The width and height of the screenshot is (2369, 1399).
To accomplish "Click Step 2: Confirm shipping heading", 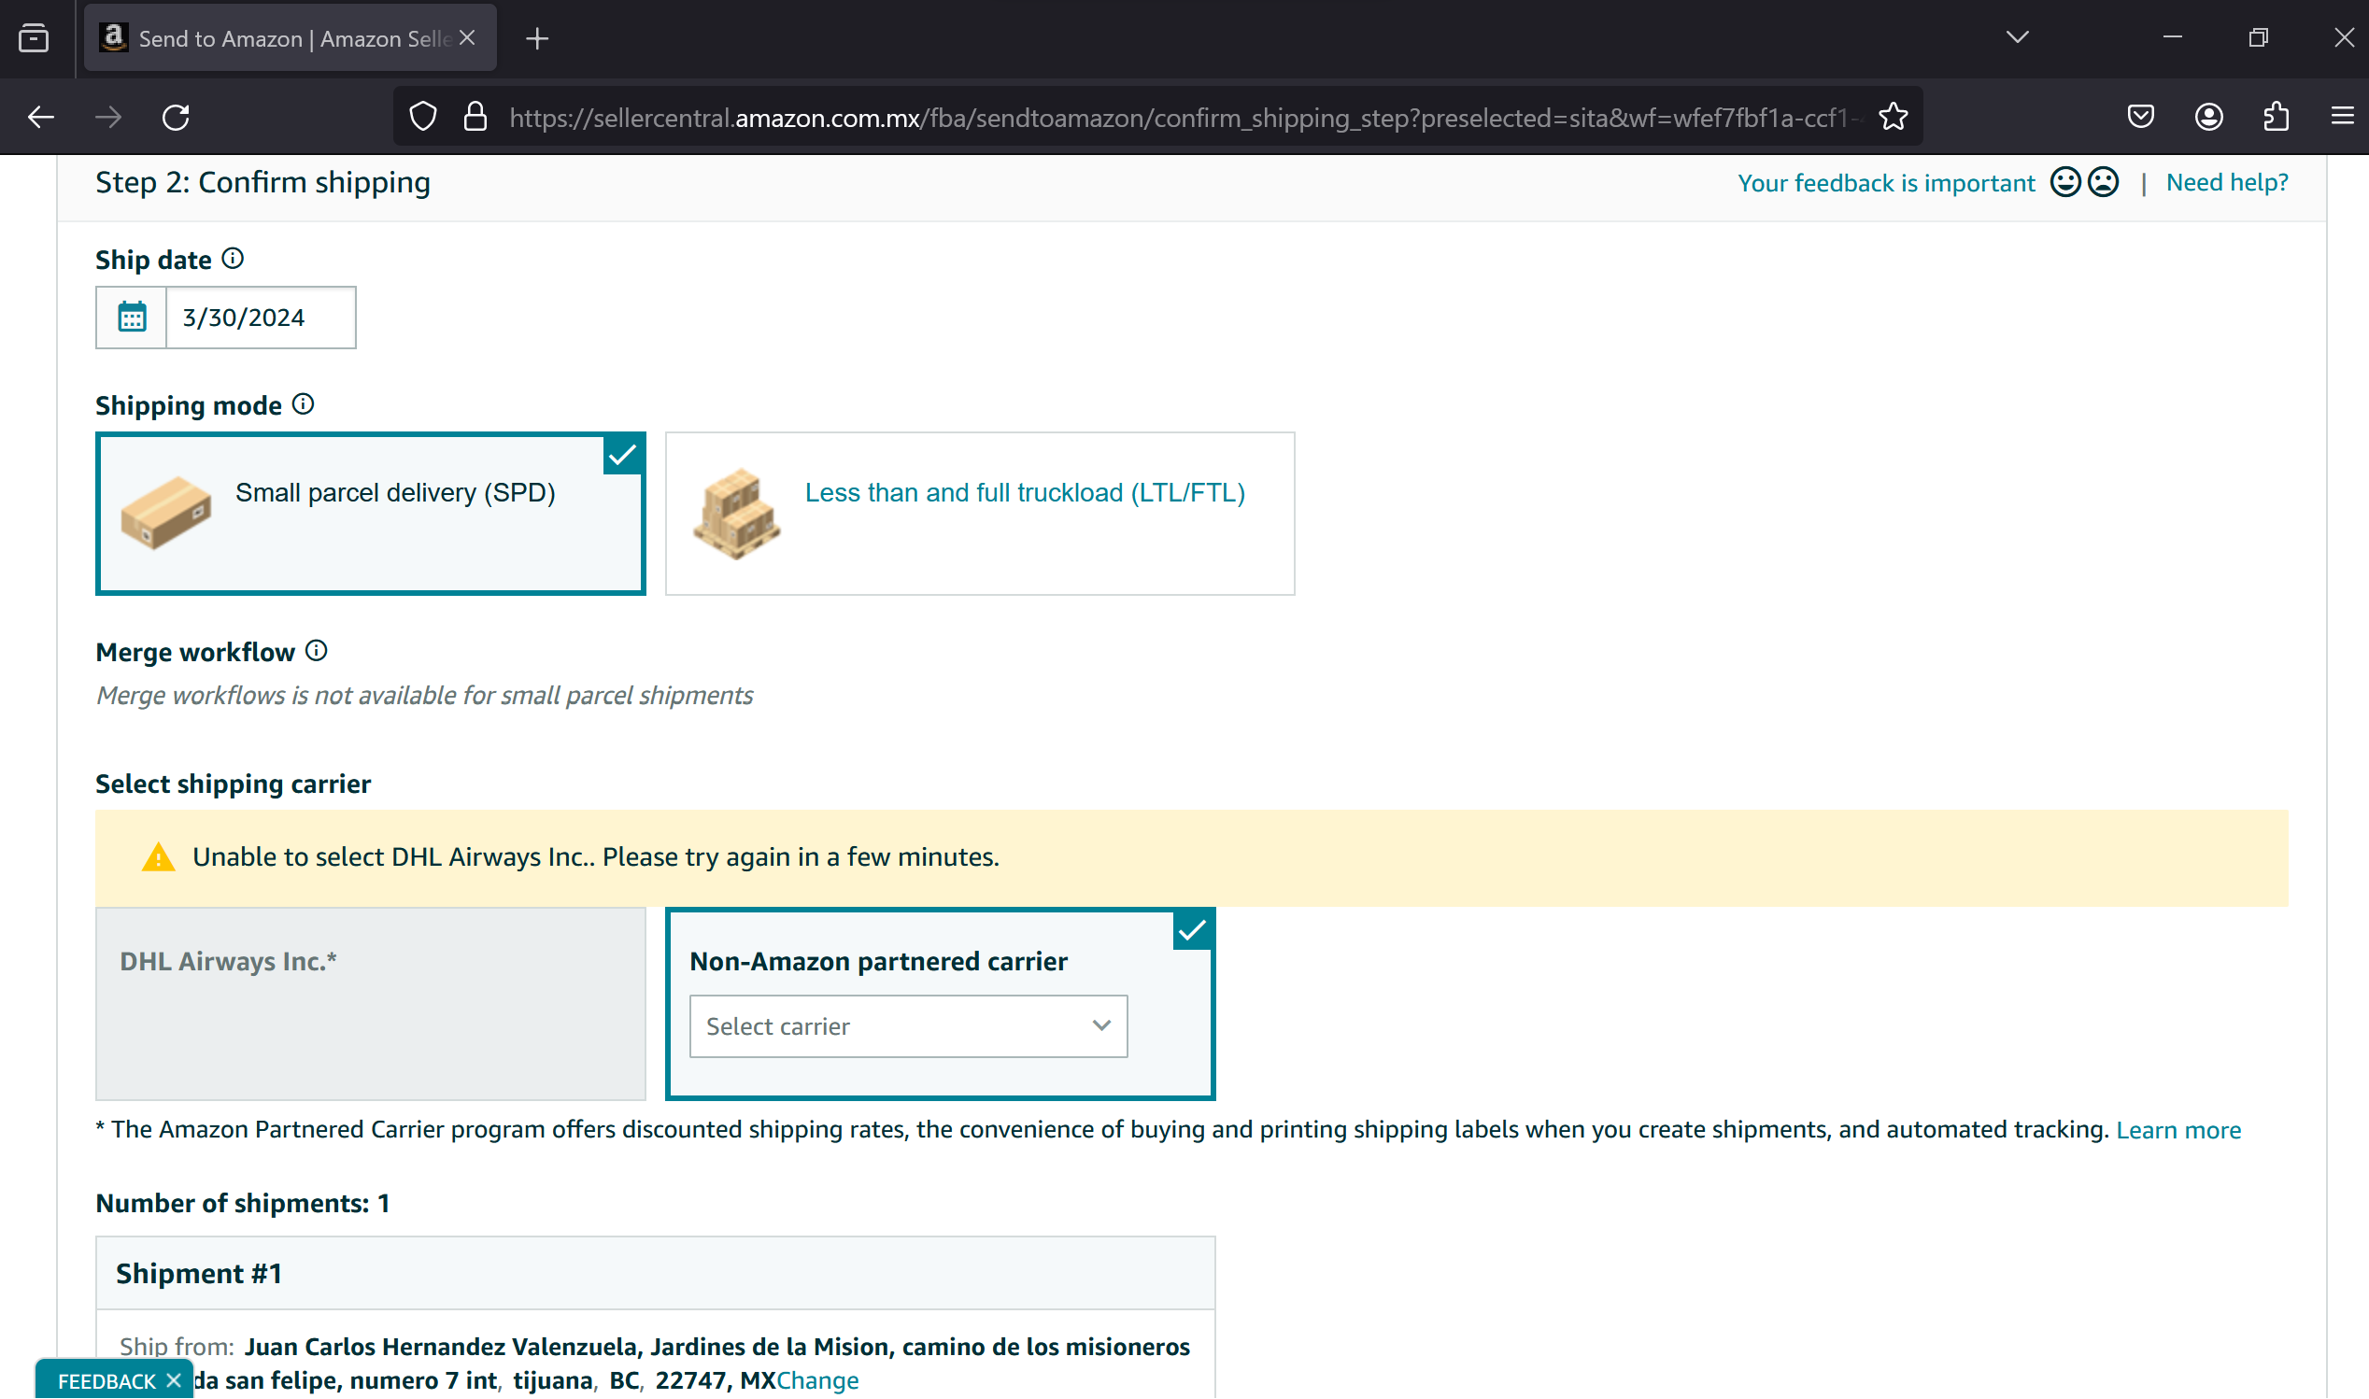I will [263, 182].
